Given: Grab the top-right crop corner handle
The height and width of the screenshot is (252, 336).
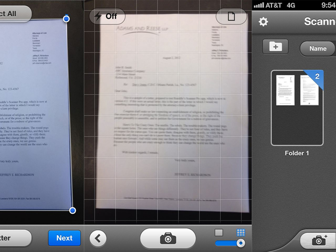Looking at the screenshot, I should tap(66, 19).
